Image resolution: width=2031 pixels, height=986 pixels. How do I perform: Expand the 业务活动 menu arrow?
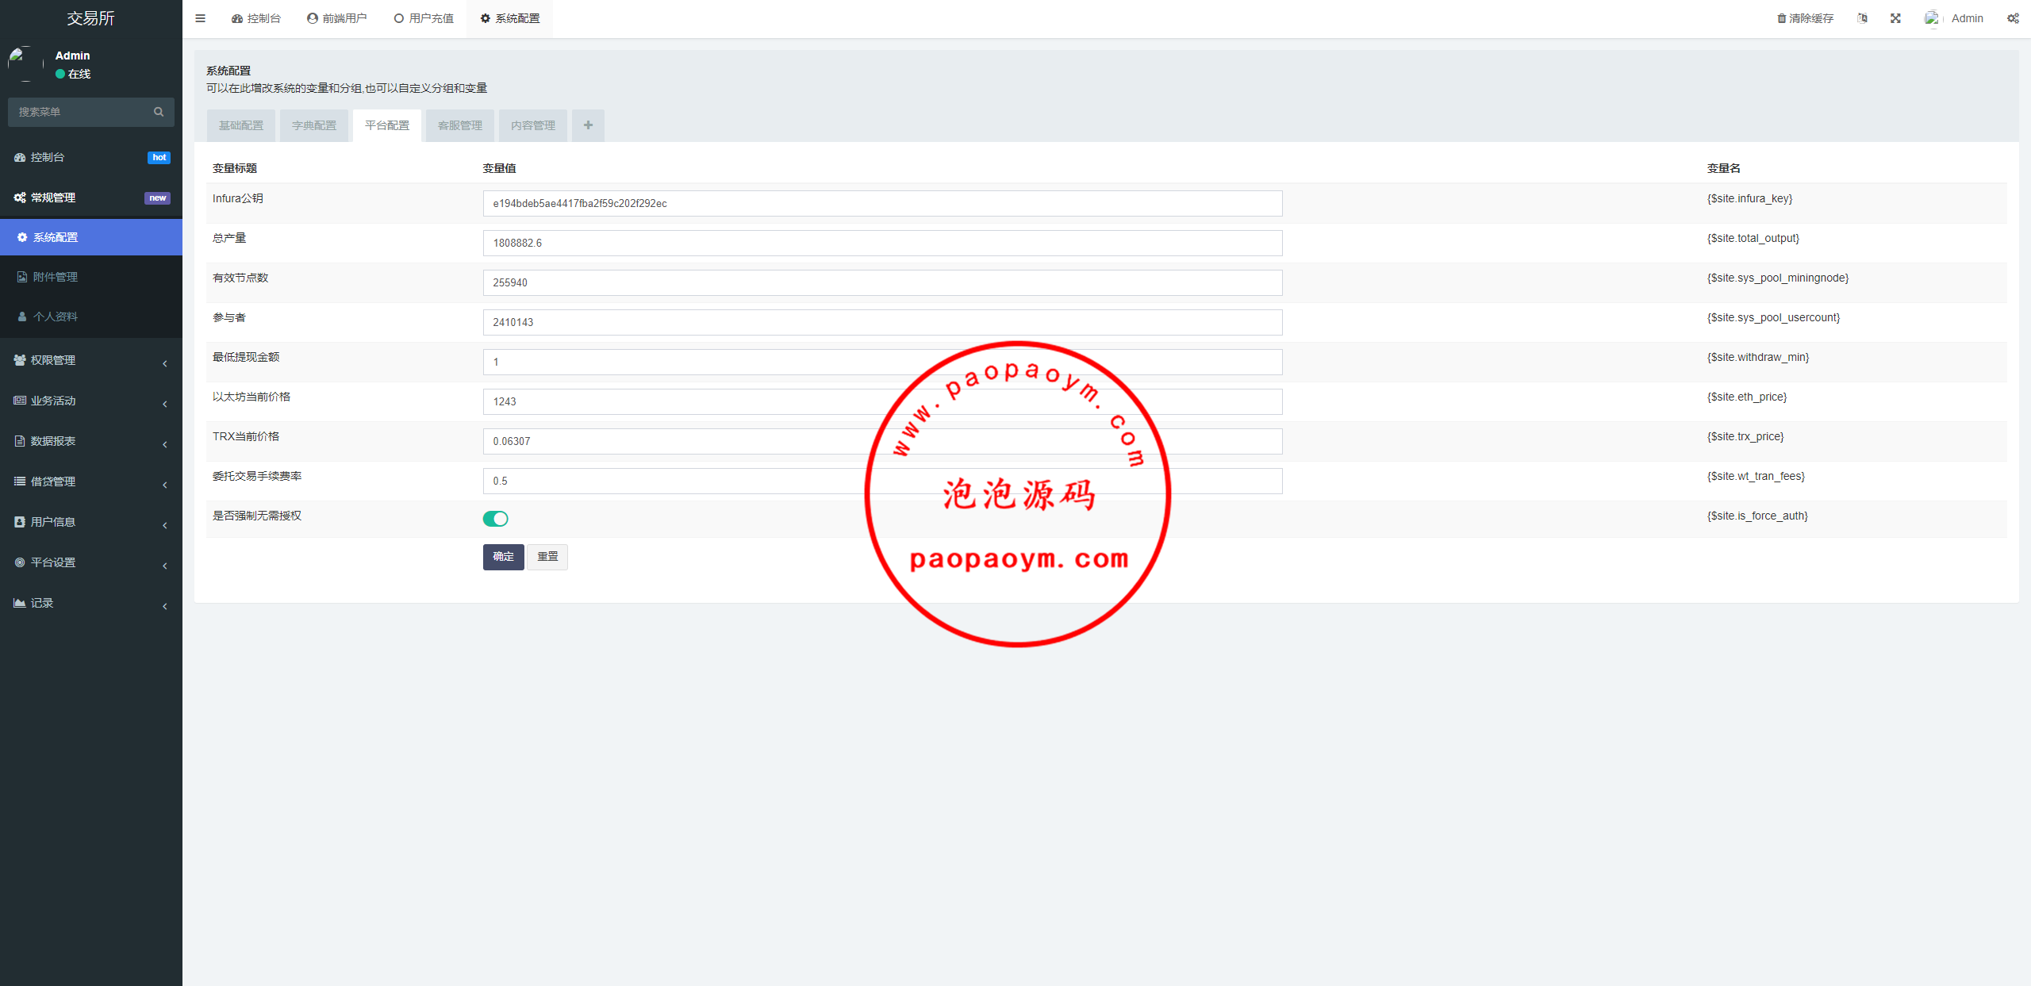(x=165, y=404)
